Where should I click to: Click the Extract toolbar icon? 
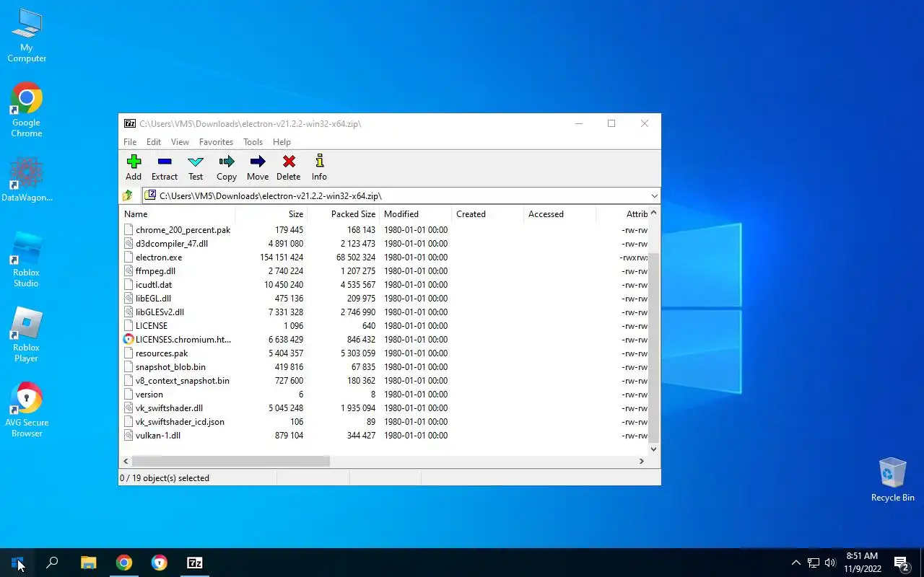[x=165, y=162]
